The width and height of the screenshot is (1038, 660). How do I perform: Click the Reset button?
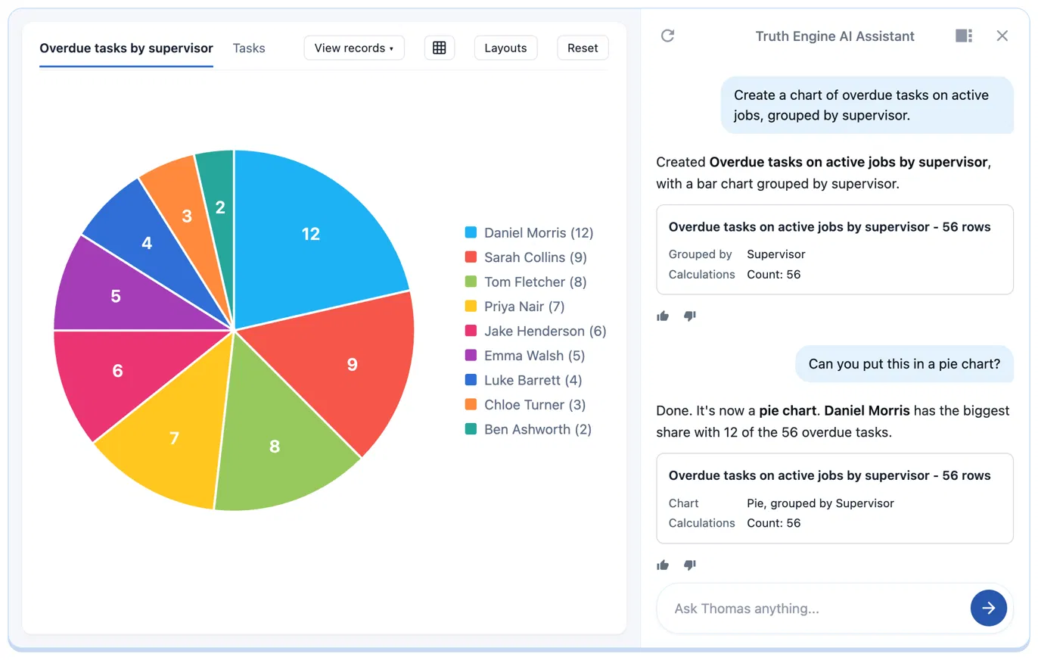click(x=583, y=48)
